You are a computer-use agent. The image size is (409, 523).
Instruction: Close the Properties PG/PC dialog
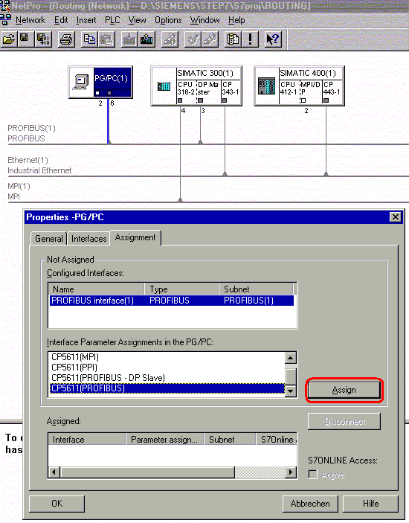coord(396,217)
